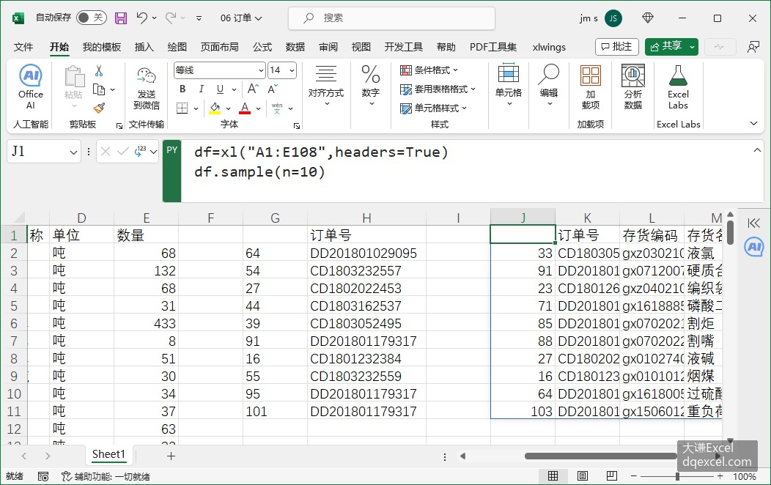Image resolution: width=771 pixels, height=485 pixels.
Task: Click the macro recording status icon
Action: pyautogui.click(x=43, y=476)
